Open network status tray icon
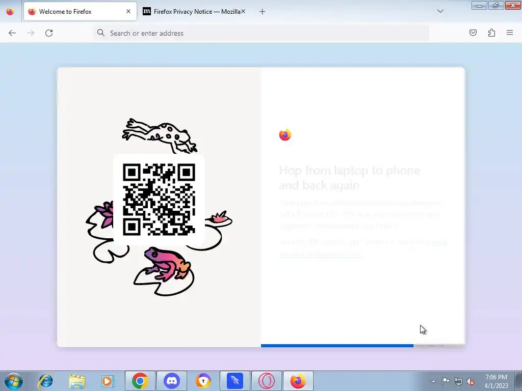 [458, 381]
